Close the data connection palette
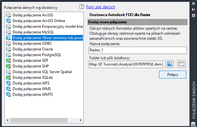The image size is (197, 127). [x=194, y=3]
